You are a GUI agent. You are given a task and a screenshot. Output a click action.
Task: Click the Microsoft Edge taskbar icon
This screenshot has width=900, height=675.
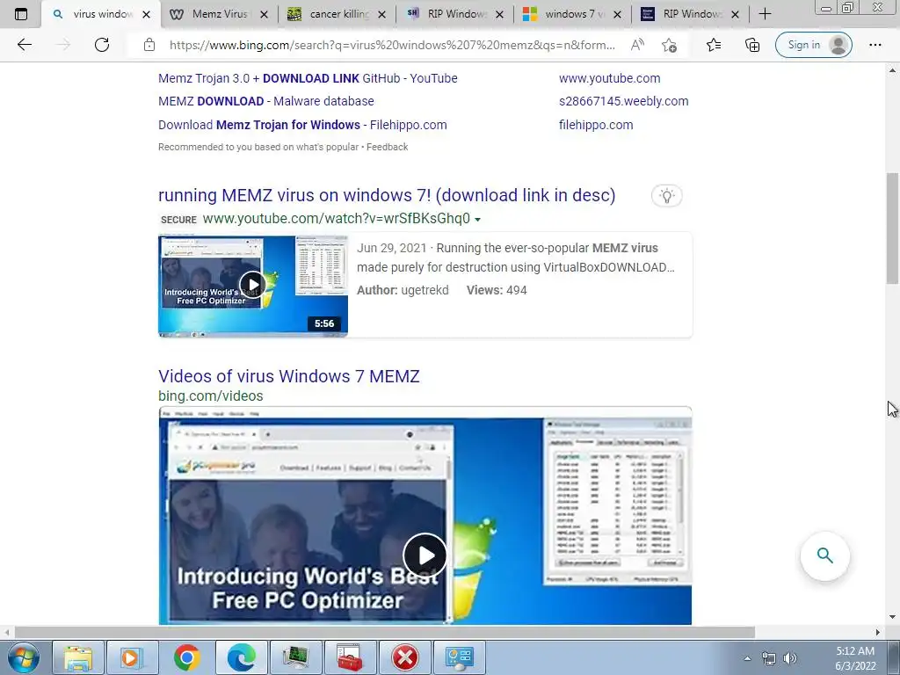click(x=242, y=657)
